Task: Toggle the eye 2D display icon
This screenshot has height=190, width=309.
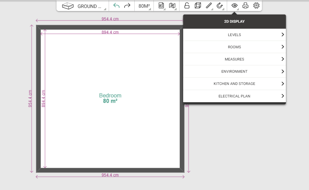Action: click(x=234, y=6)
